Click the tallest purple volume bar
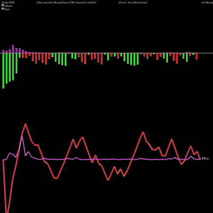The image size is (213, 213). point(13,49)
